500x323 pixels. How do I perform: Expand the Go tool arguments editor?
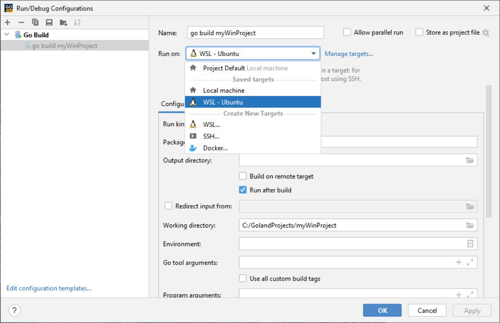[x=470, y=262]
